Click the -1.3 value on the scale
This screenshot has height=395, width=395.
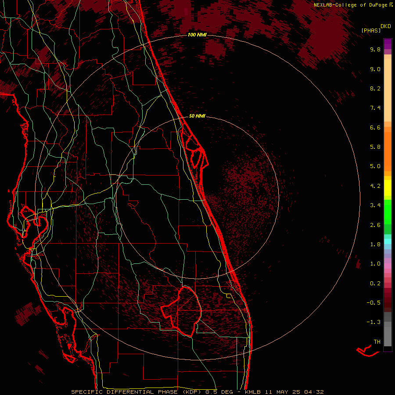(373, 322)
